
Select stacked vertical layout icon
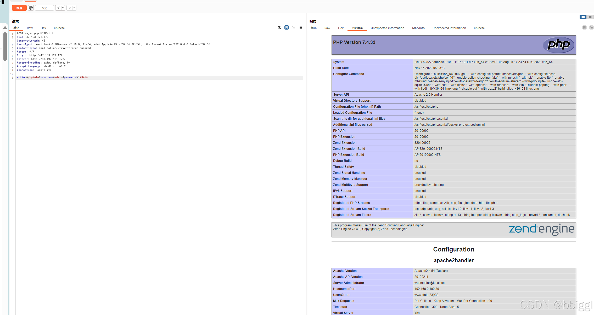coord(590,17)
